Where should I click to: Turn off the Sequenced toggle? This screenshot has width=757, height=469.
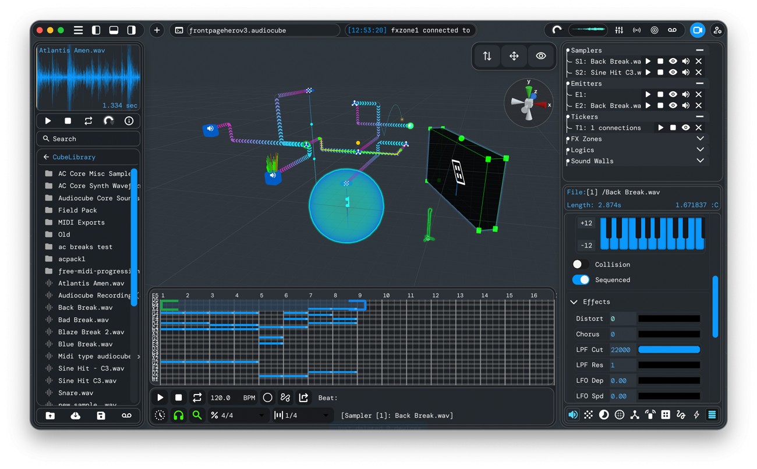pyautogui.click(x=581, y=280)
